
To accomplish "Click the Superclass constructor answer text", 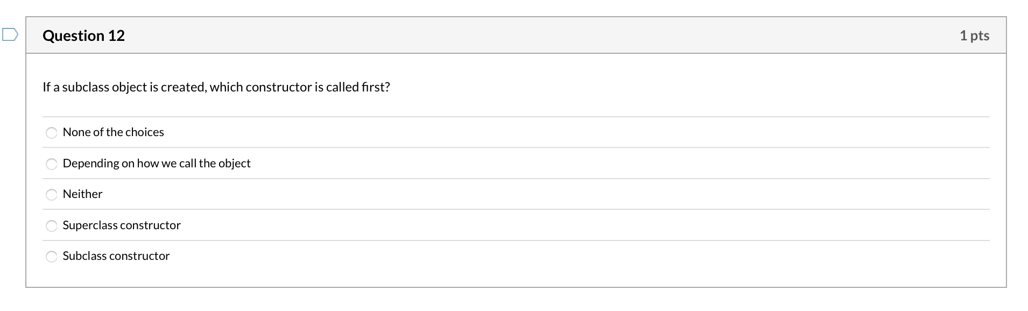I will [x=122, y=225].
